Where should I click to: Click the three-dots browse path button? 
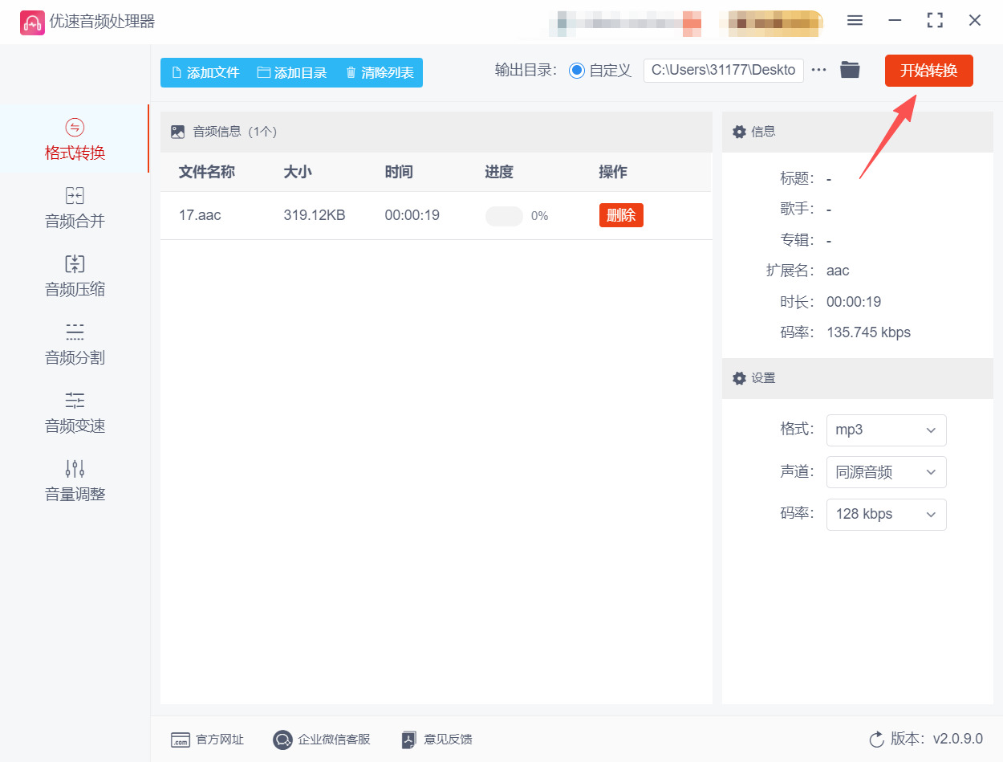tap(818, 70)
